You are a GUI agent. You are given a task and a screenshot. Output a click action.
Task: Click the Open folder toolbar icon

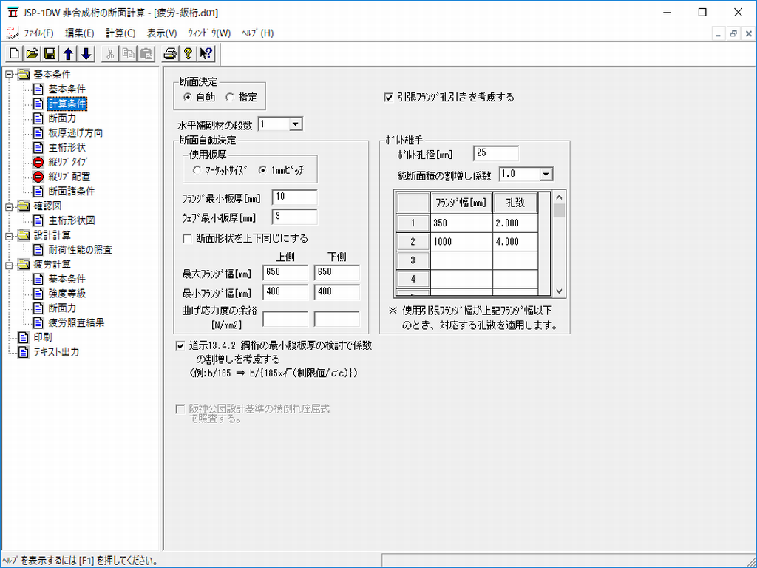click(x=32, y=53)
